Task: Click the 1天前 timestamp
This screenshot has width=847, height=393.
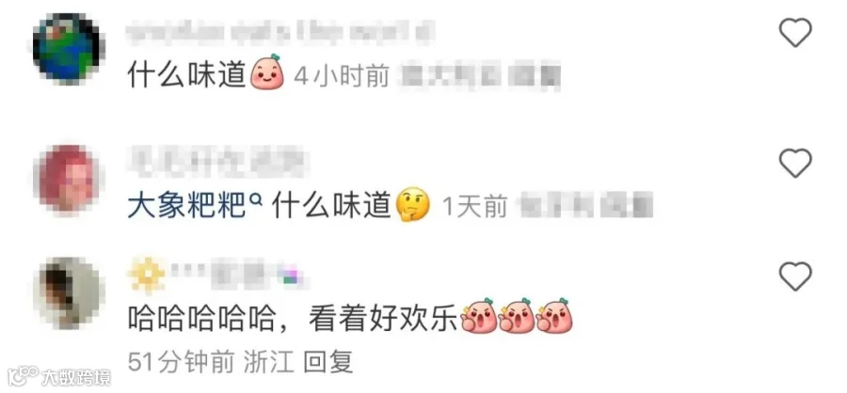Action: click(x=474, y=207)
